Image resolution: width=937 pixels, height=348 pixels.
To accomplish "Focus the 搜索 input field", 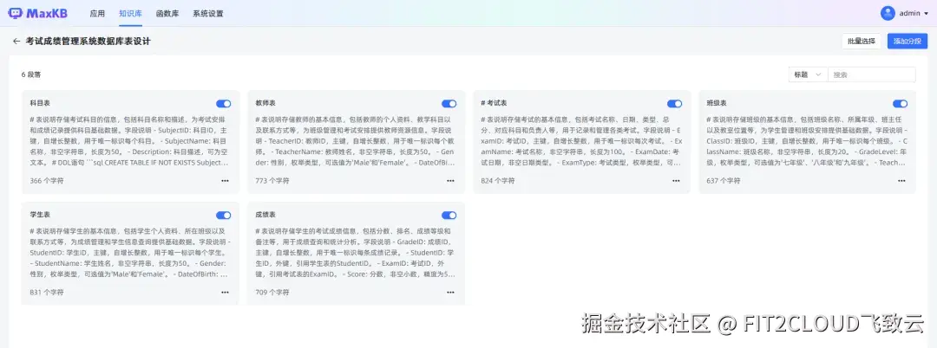I will [871, 74].
